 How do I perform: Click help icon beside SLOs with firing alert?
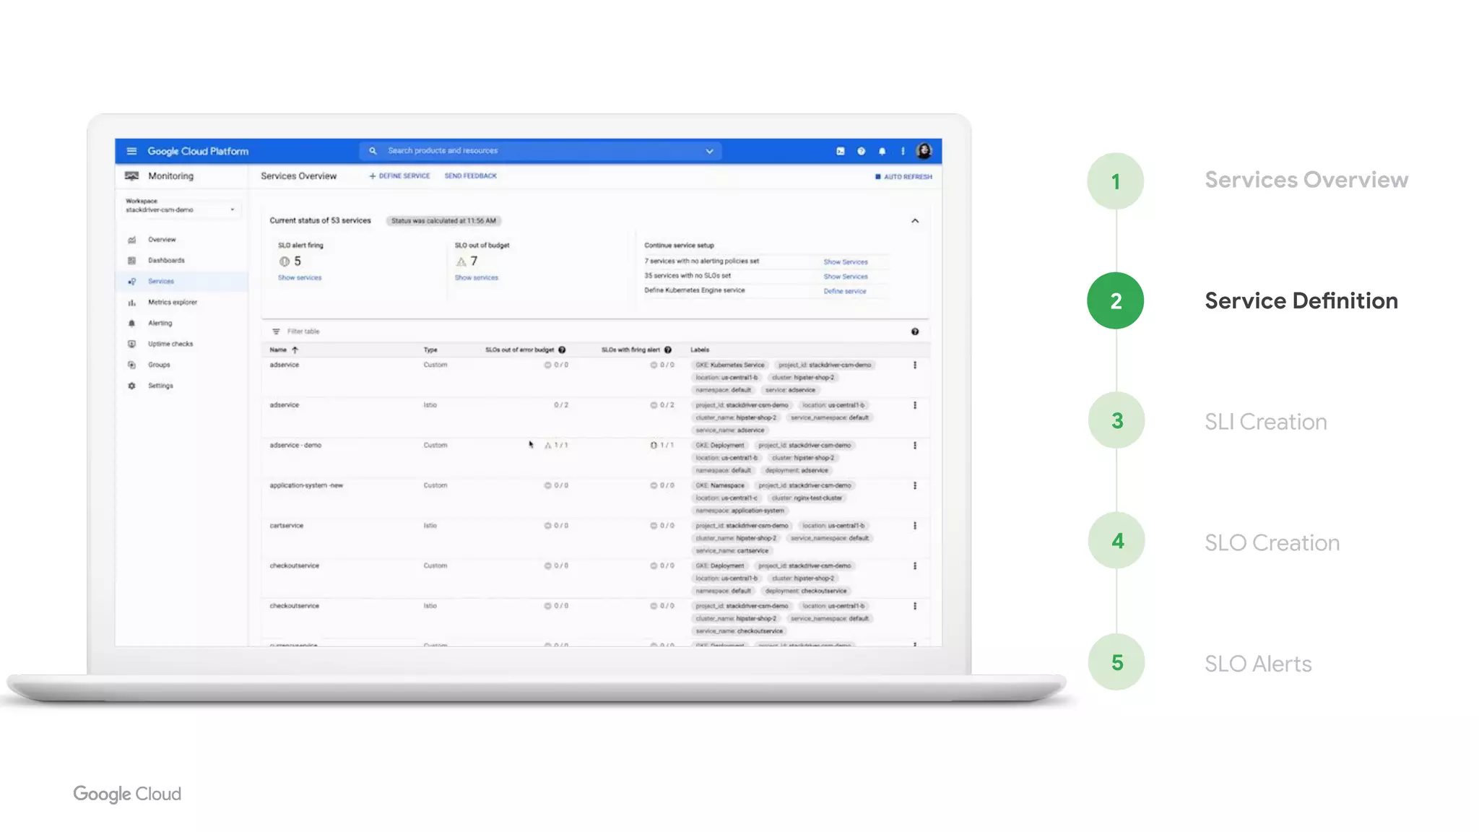pos(668,350)
